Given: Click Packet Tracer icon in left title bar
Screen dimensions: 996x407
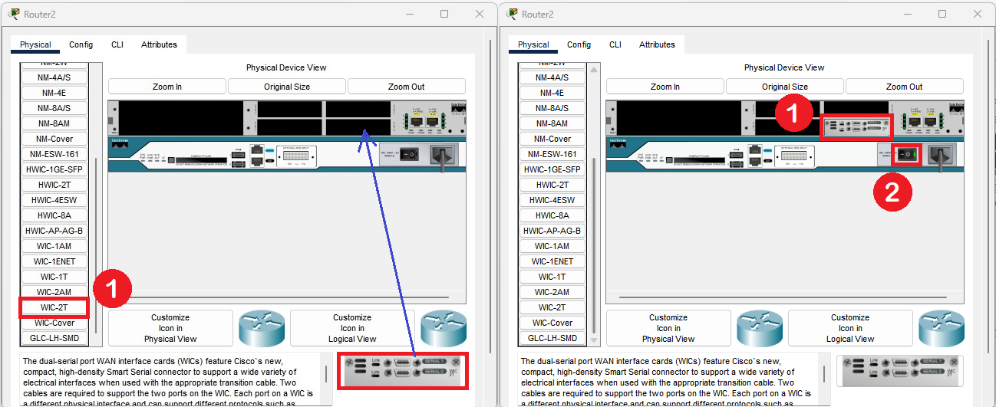Looking at the screenshot, I should 15,14.
